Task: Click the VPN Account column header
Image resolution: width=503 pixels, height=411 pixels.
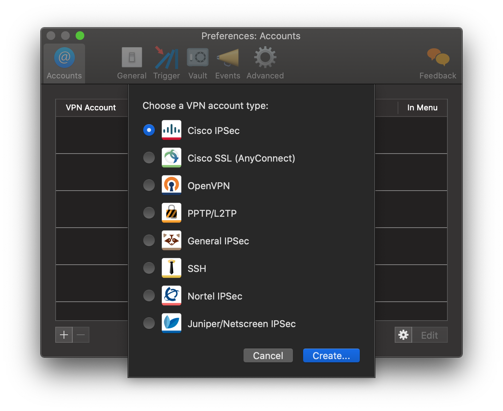Action: (x=91, y=107)
